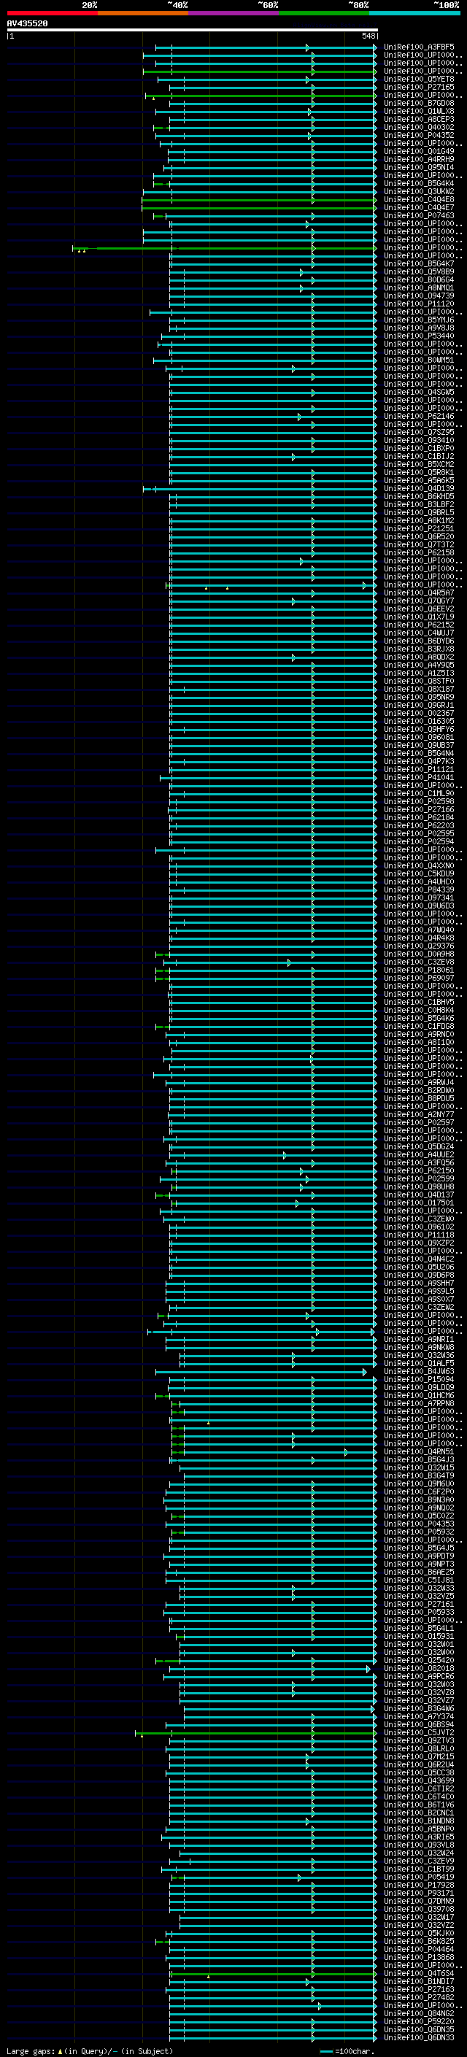The width and height of the screenshot is (467, 2057).
Task: Click the red 20% identity legend segment
Action: [x=52, y=14]
